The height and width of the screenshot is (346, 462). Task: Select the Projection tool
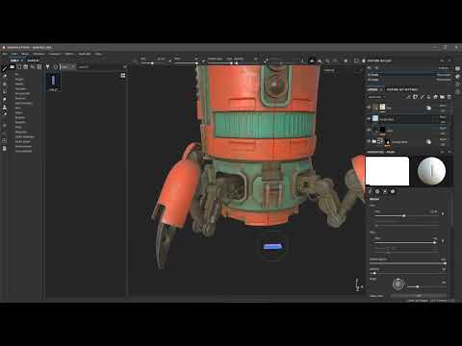pos(5,84)
